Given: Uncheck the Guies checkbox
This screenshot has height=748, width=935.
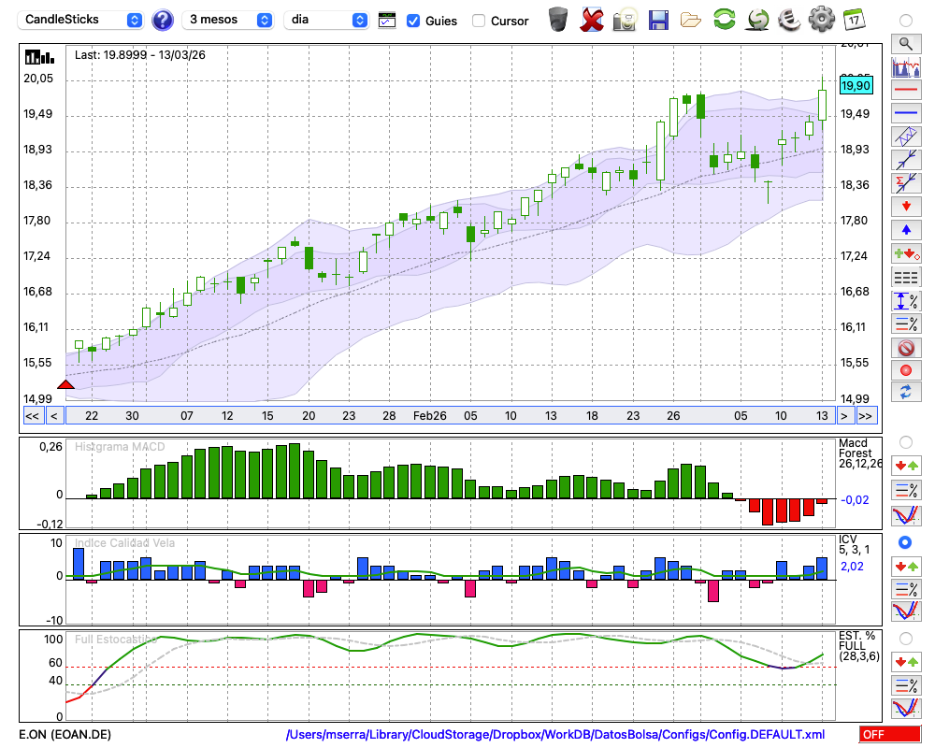Looking at the screenshot, I should pos(413,21).
